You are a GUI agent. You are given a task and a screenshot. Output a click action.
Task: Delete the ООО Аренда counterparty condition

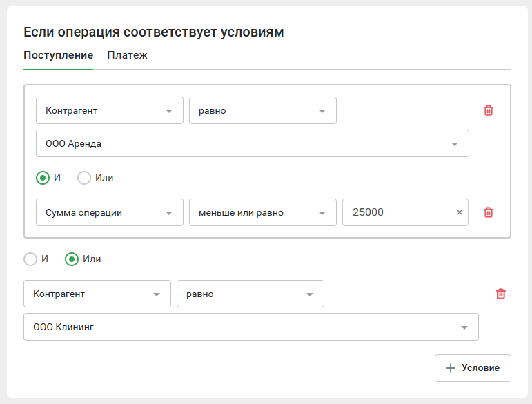[489, 110]
